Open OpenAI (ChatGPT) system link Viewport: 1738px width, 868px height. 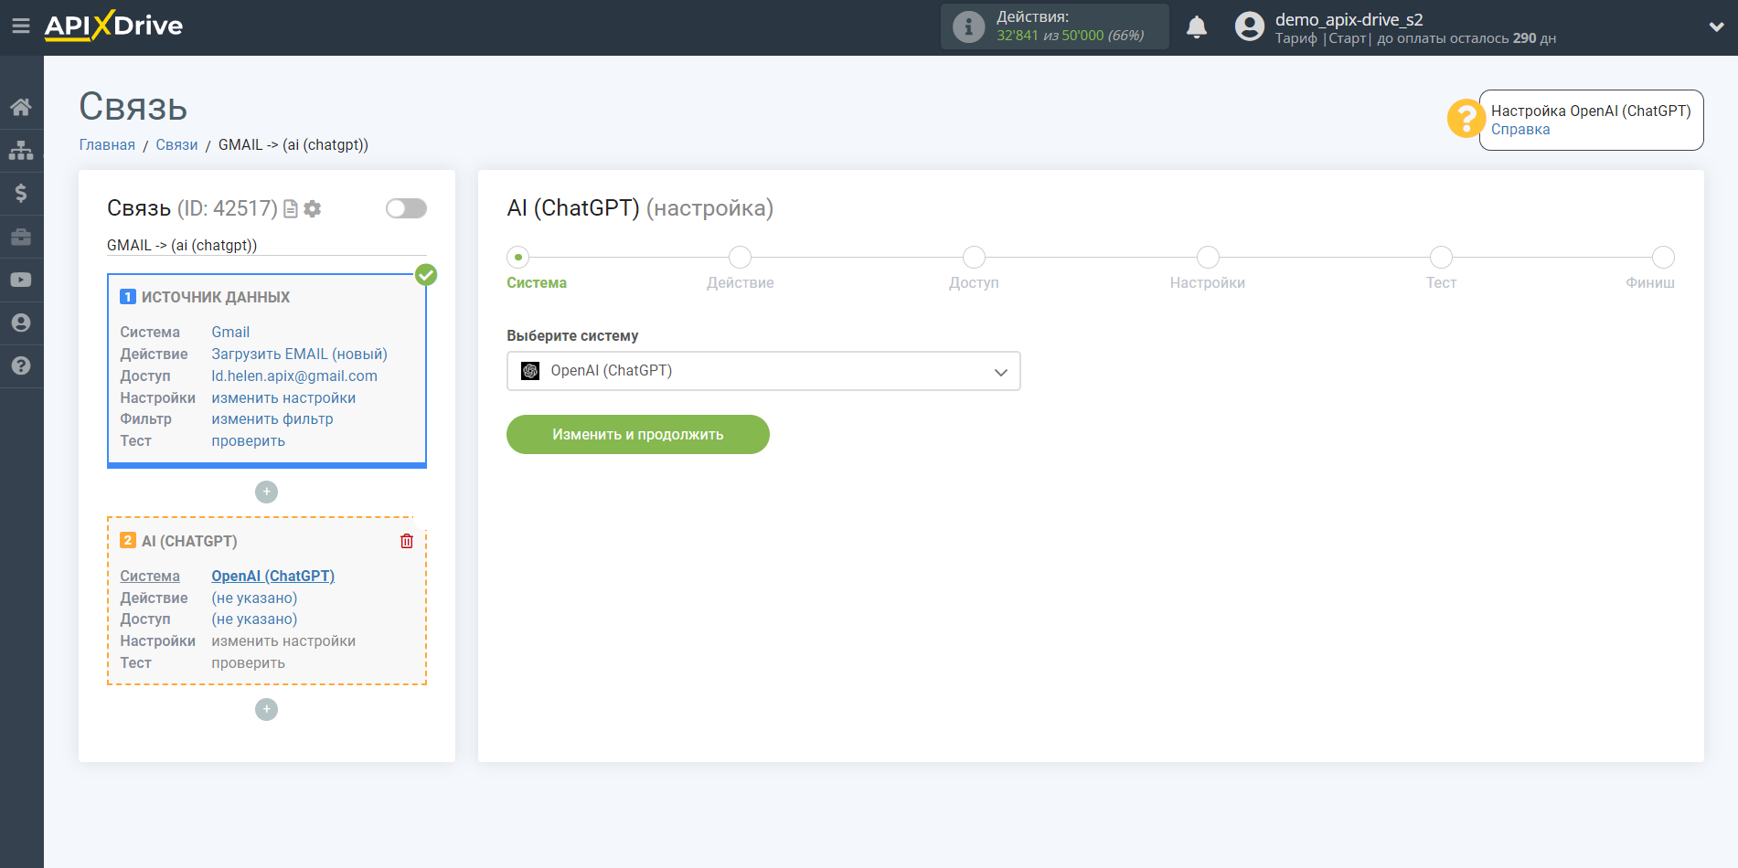[273, 577]
